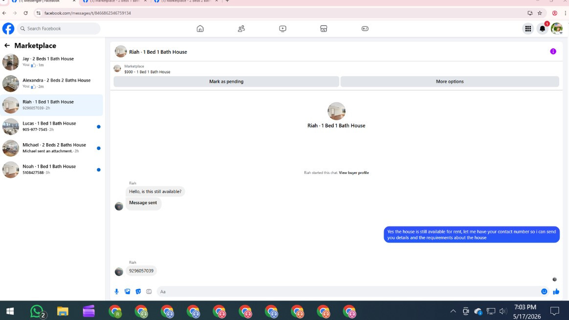Screen dimensions: 569x320
Task: Navigate back in browser
Action: coord(4,13)
